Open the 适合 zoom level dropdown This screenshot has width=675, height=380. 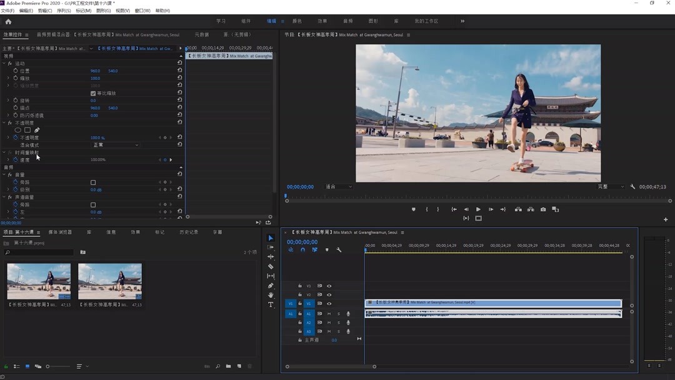339,187
